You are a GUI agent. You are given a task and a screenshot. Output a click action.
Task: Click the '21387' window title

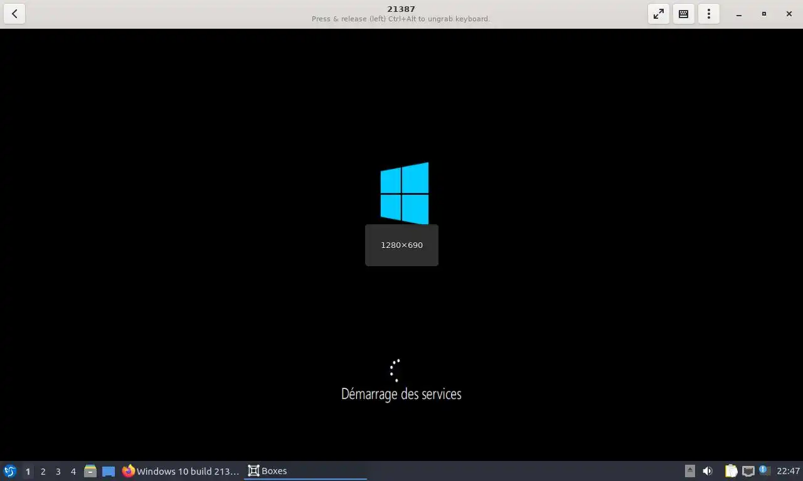(x=401, y=9)
